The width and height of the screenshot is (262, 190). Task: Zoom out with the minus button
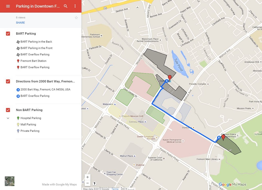(88, 183)
